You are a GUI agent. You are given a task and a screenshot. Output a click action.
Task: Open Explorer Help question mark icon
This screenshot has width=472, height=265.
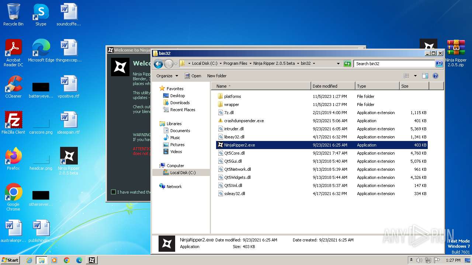point(435,76)
